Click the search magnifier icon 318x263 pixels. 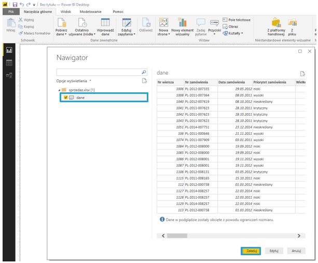tap(144, 72)
